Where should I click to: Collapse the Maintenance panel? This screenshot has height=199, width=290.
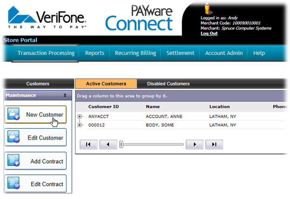pyautogui.click(x=65, y=95)
